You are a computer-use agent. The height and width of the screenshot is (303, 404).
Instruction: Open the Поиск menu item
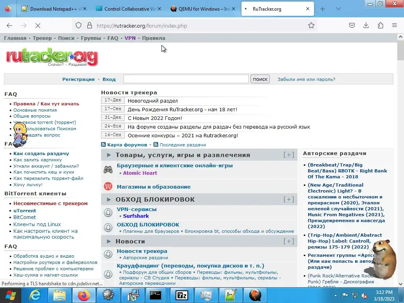click(66, 38)
